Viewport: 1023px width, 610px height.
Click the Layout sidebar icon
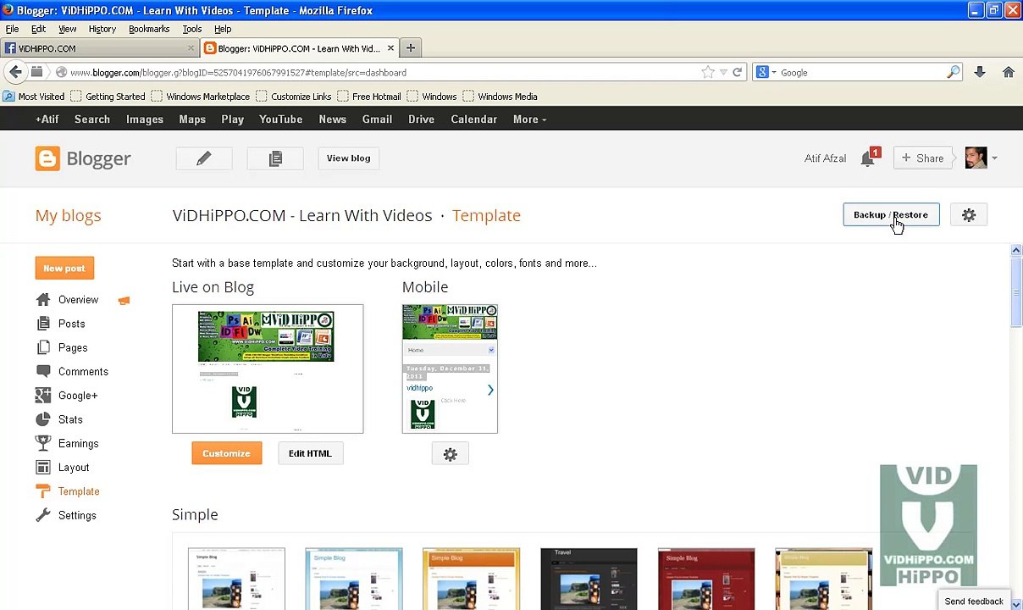(43, 468)
